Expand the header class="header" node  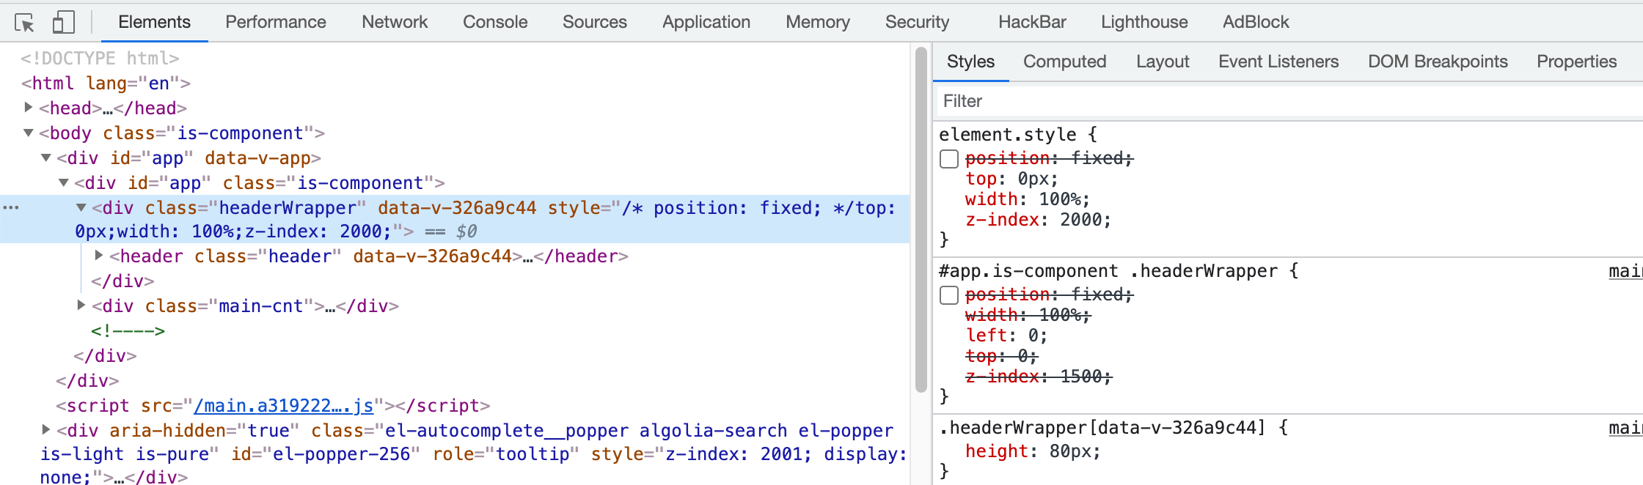point(99,256)
